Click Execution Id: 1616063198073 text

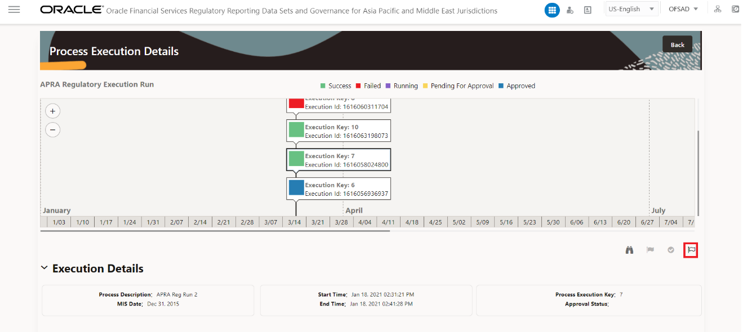[x=346, y=136]
